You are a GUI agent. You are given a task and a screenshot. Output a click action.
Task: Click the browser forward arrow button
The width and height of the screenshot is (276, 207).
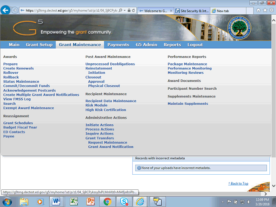(x=15, y=10)
